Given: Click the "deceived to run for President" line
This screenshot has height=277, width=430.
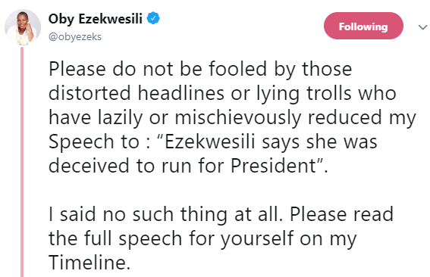Looking at the screenshot, I should [x=188, y=166].
